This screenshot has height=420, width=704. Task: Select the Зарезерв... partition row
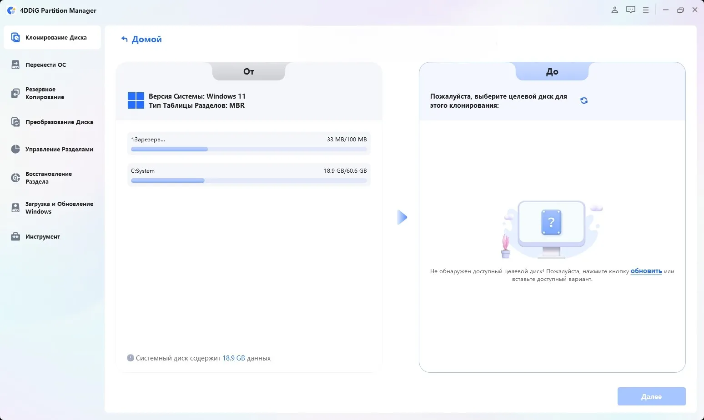(x=249, y=144)
